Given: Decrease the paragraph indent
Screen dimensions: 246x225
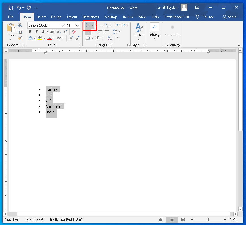Looking at the screenshot, I should 119,25.
